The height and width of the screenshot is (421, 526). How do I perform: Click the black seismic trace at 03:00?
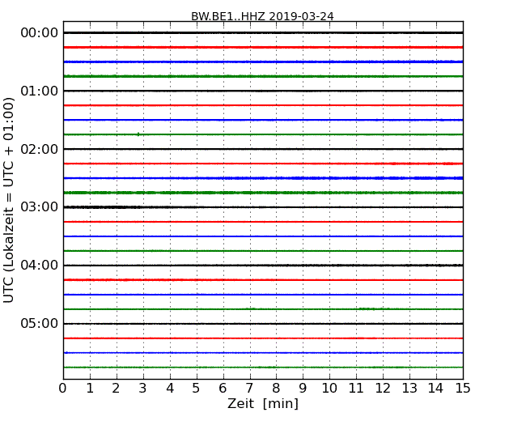click(x=263, y=207)
